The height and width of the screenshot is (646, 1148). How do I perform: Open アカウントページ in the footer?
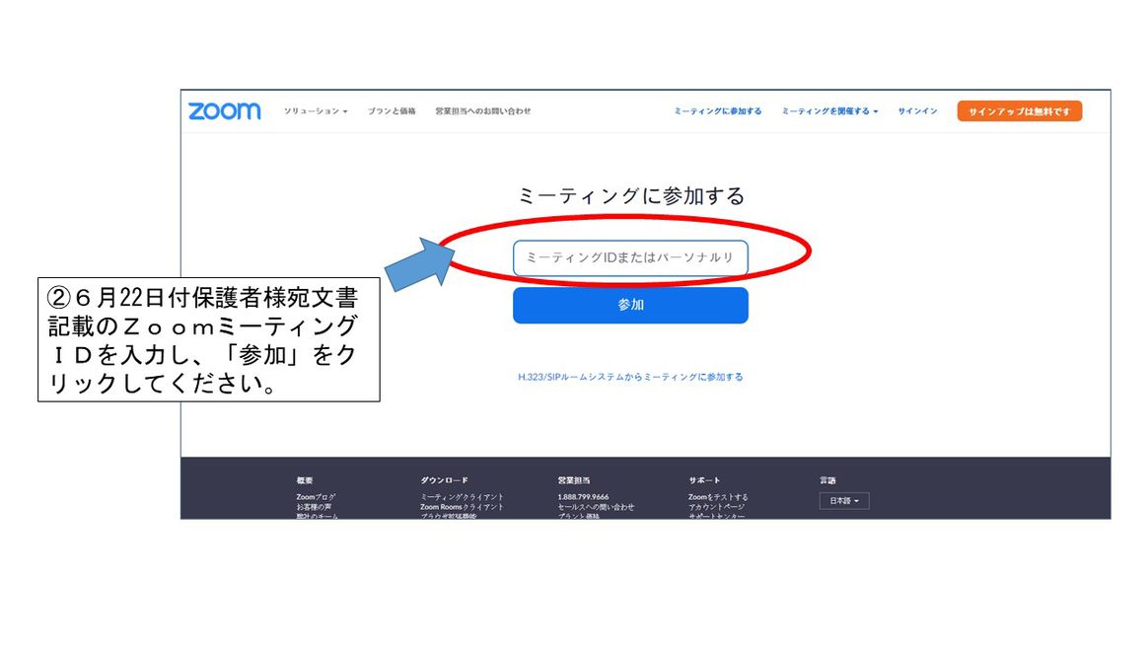click(x=716, y=507)
